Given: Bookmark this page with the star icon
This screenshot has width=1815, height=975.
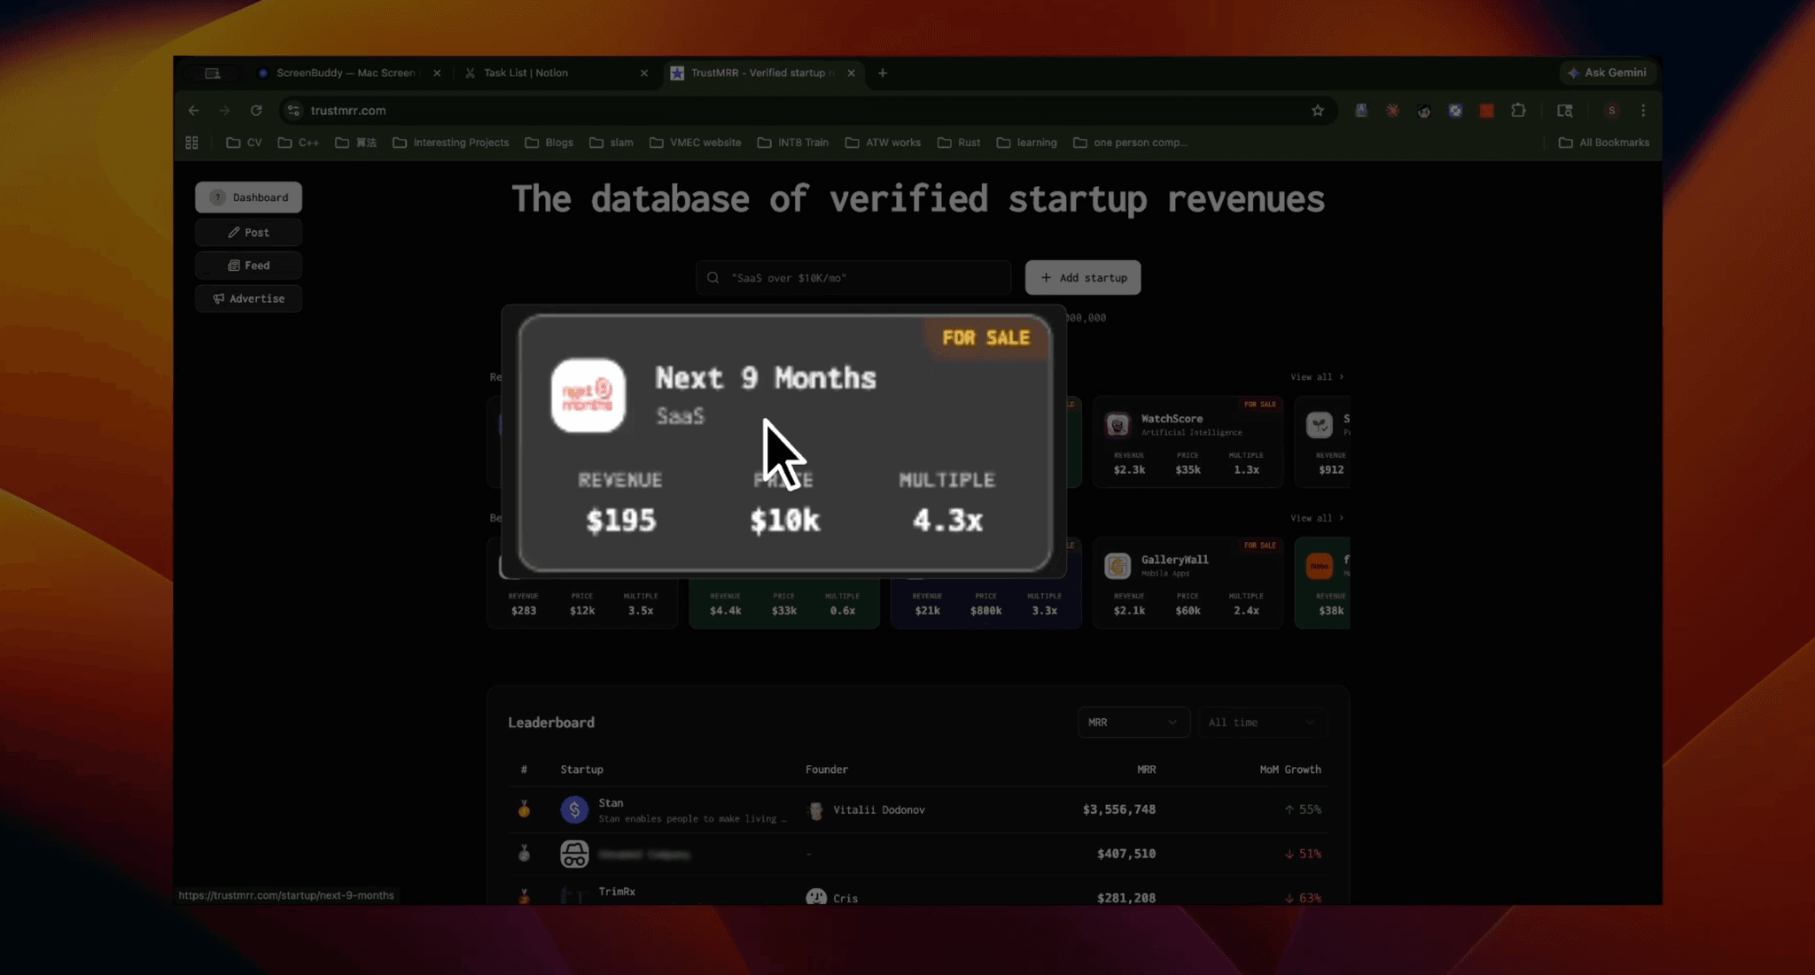Looking at the screenshot, I should (x=1318, y=111).
